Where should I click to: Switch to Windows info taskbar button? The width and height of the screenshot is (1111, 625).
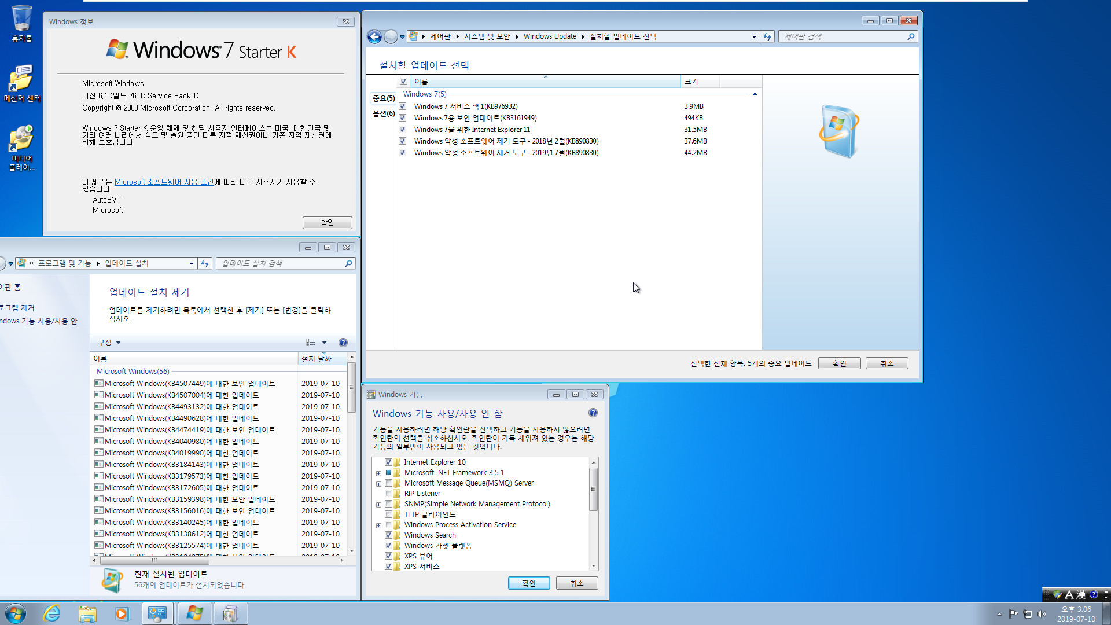pos(194,613)
